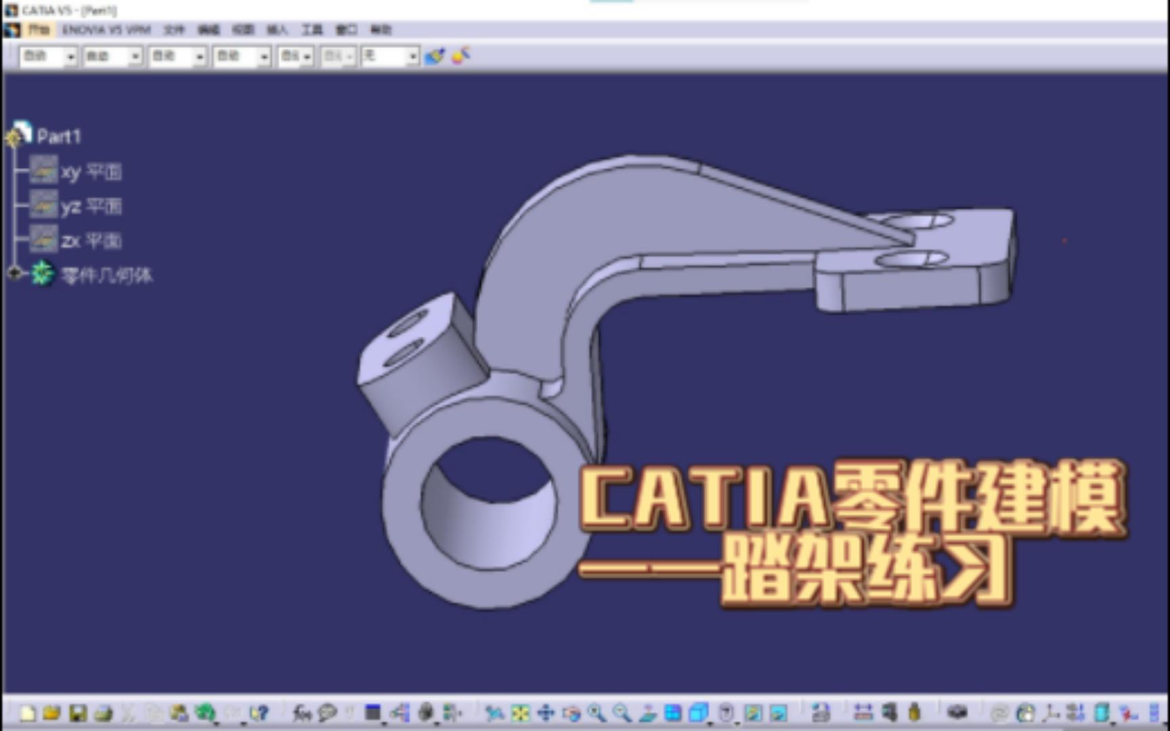Click the Normal View icon
Screen dimensions: 1170x731
pyautogui.click(x=647, y=713)
